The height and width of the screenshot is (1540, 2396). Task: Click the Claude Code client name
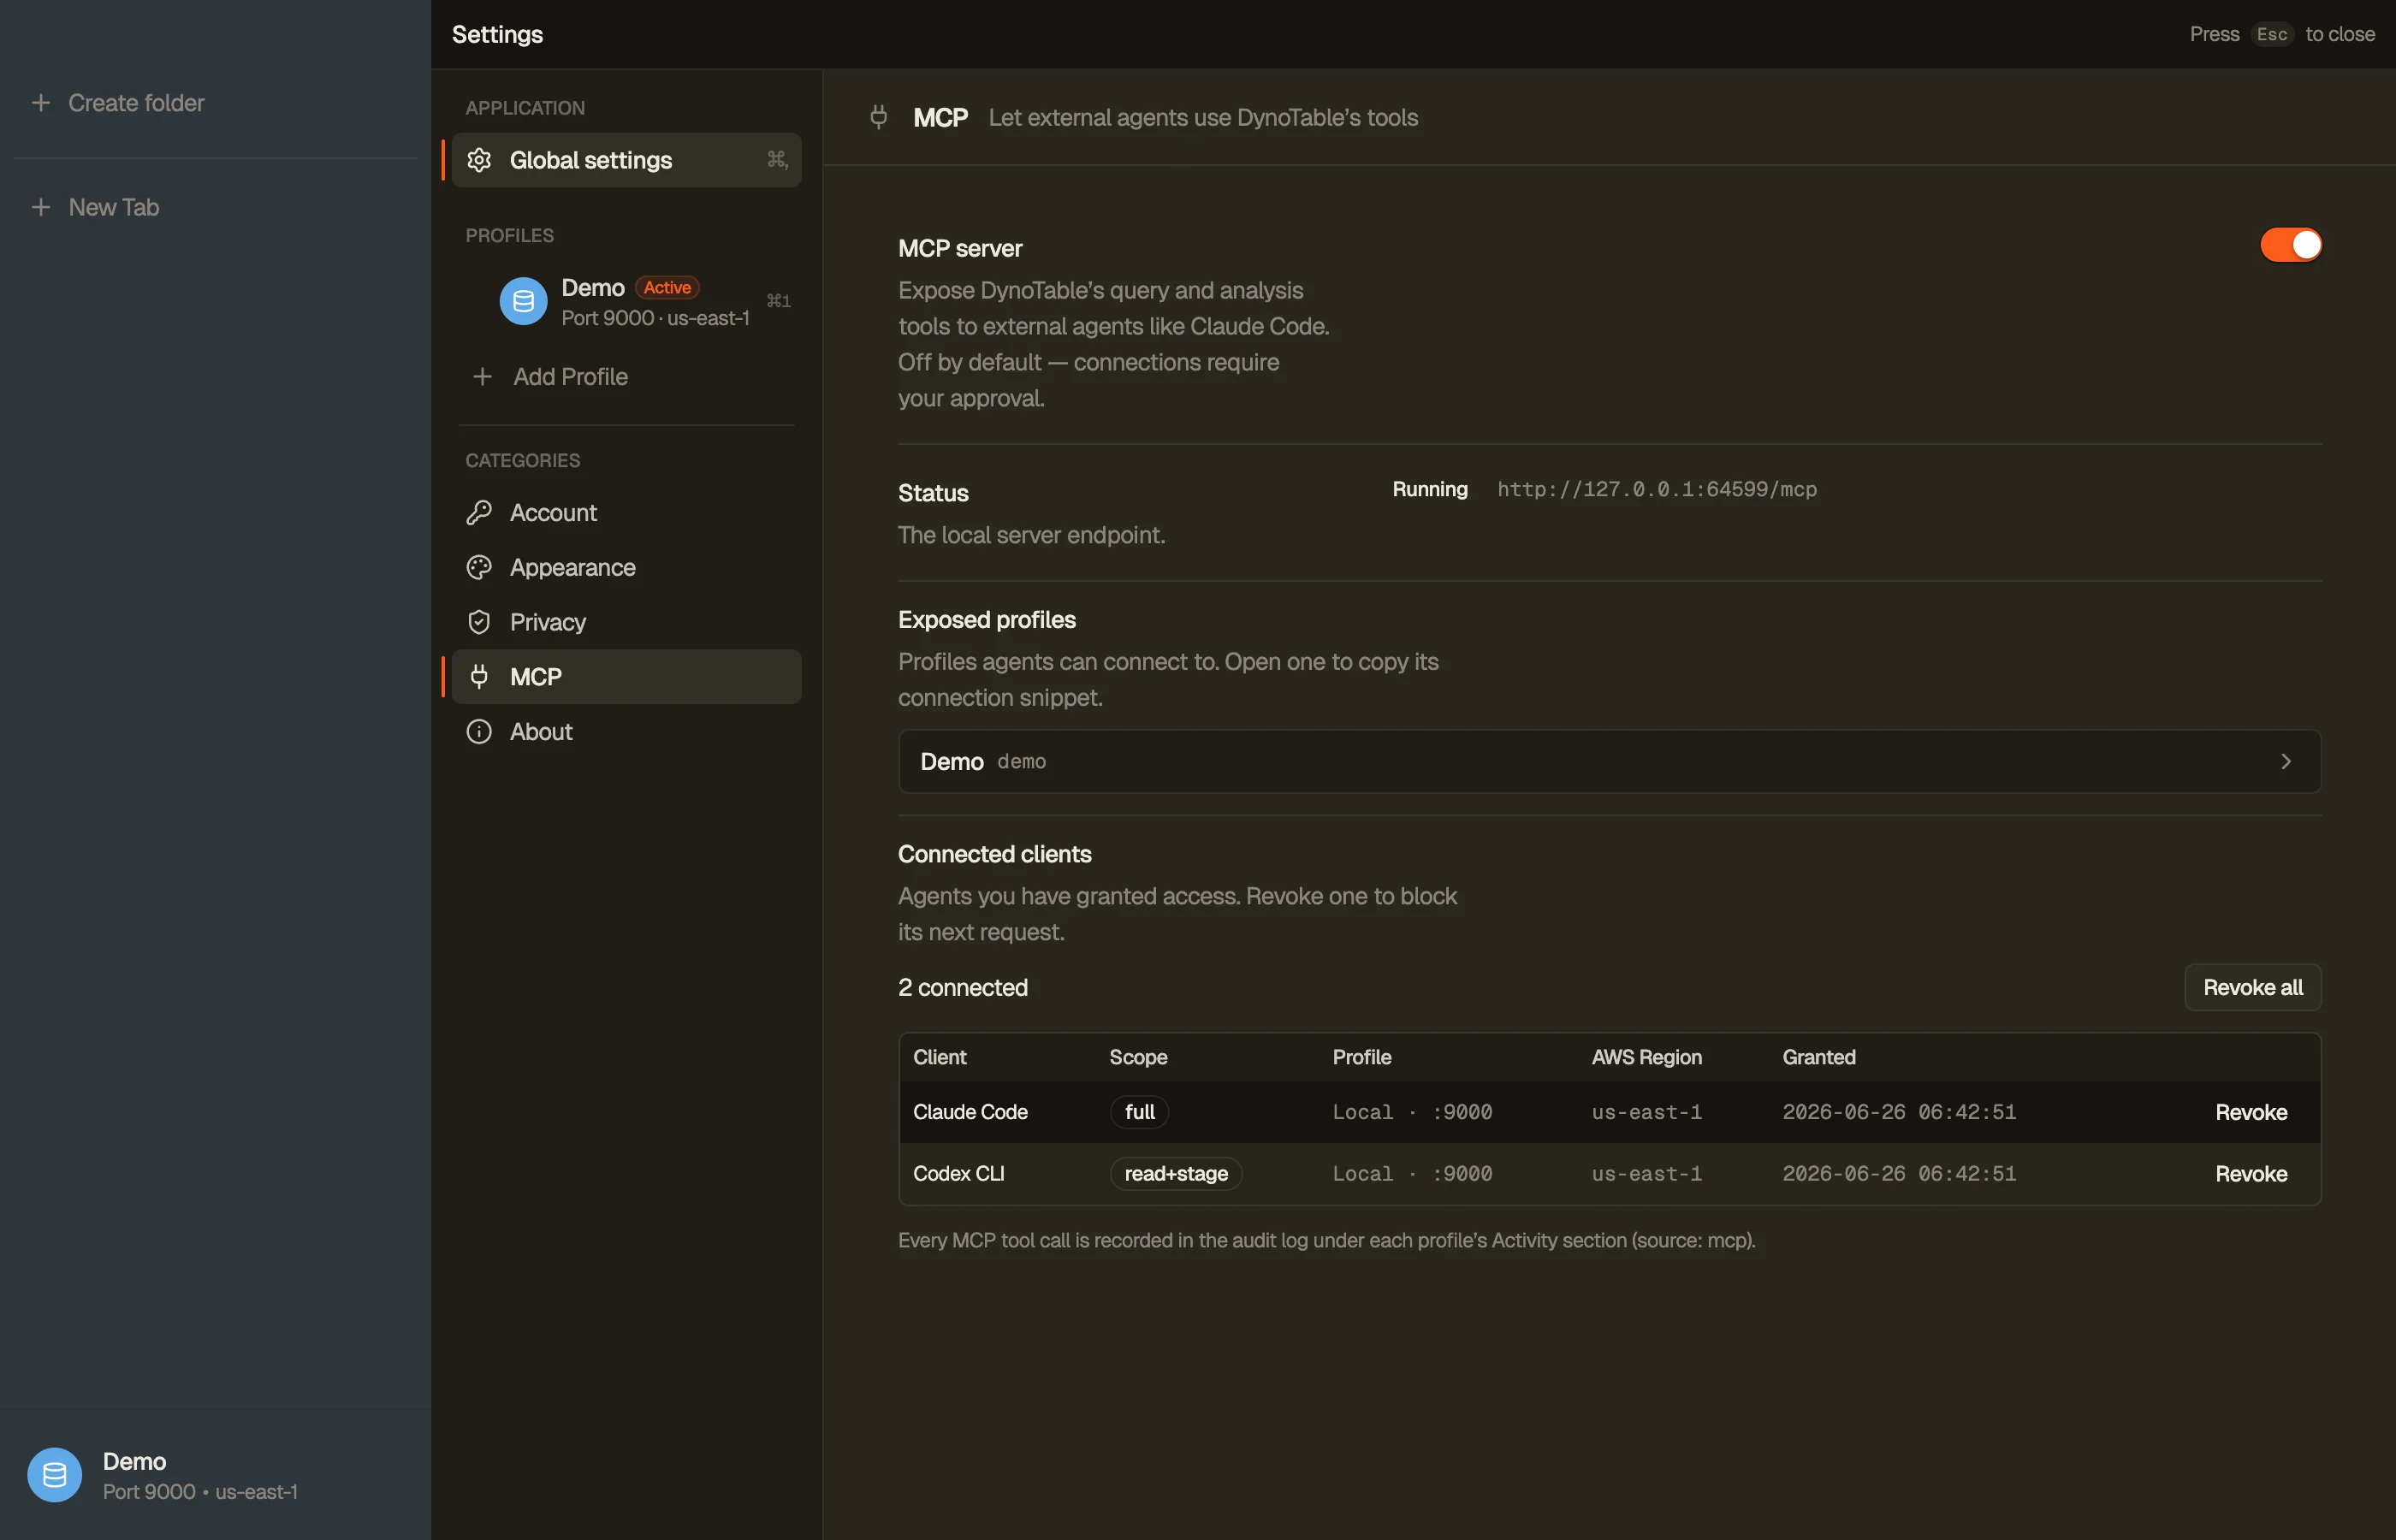[x=970, y=1112]
